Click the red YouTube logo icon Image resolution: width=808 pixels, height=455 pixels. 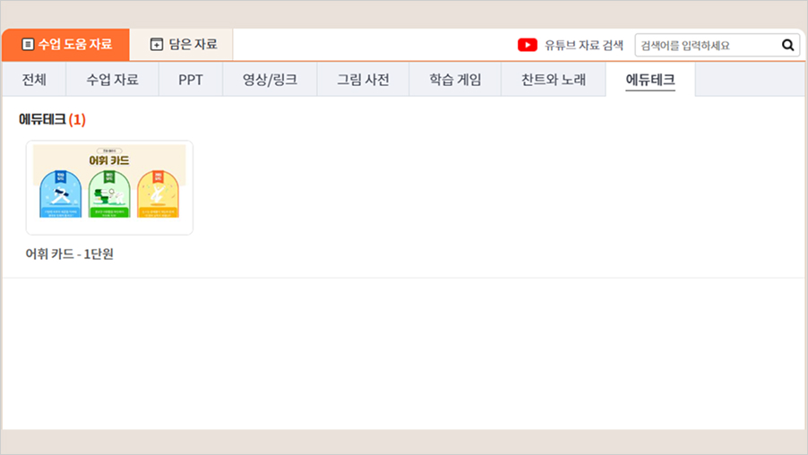tap(528, 45)
